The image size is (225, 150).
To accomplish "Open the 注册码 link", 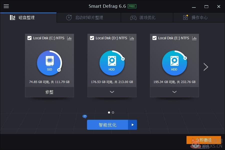I will pyautogui.click(x=204, y=146).
